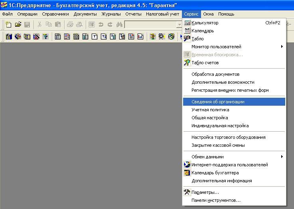Click the signpost guide icon
The height and width of the screenshot is (209, 294).
click(x=153, y=36)
